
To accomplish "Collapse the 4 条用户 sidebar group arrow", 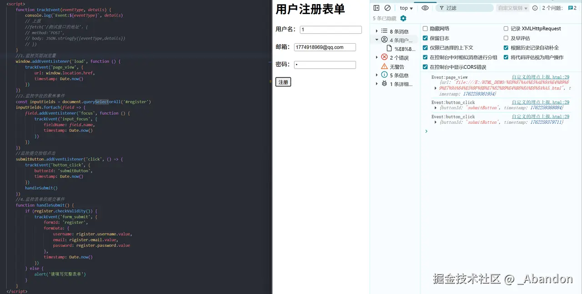I will [376, 40].
